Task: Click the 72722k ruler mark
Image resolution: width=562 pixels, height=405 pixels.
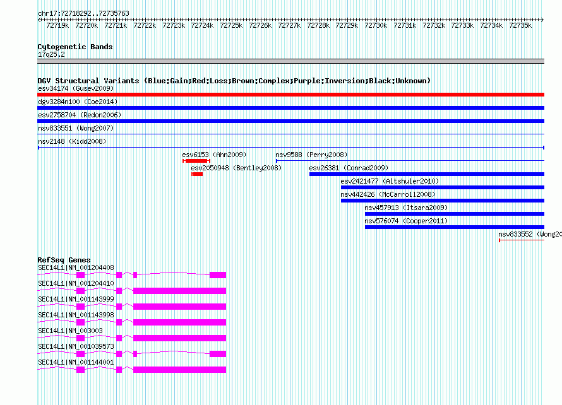Action: (145, 25)
